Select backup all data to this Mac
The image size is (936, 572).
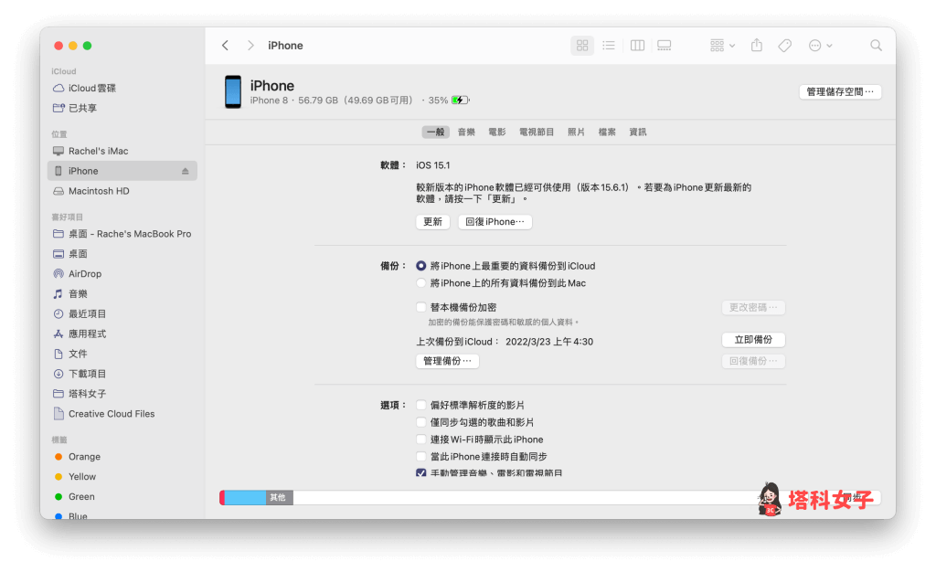[x=420, y=283]
